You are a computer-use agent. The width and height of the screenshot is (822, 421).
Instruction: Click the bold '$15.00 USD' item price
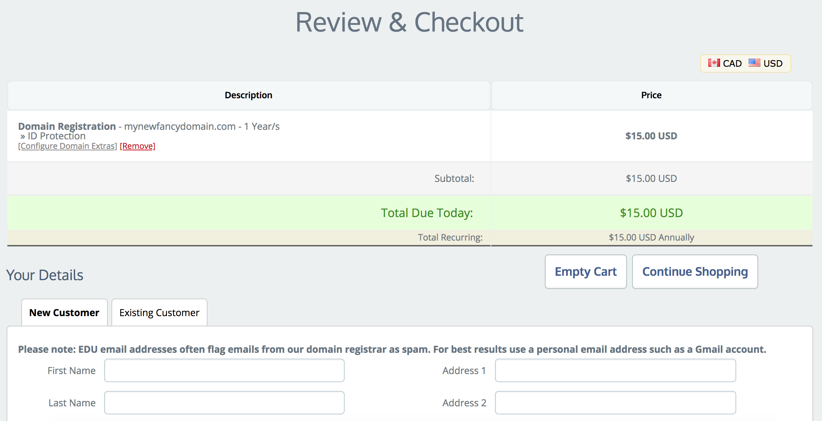pyautogui.click(x=651, y=136)
